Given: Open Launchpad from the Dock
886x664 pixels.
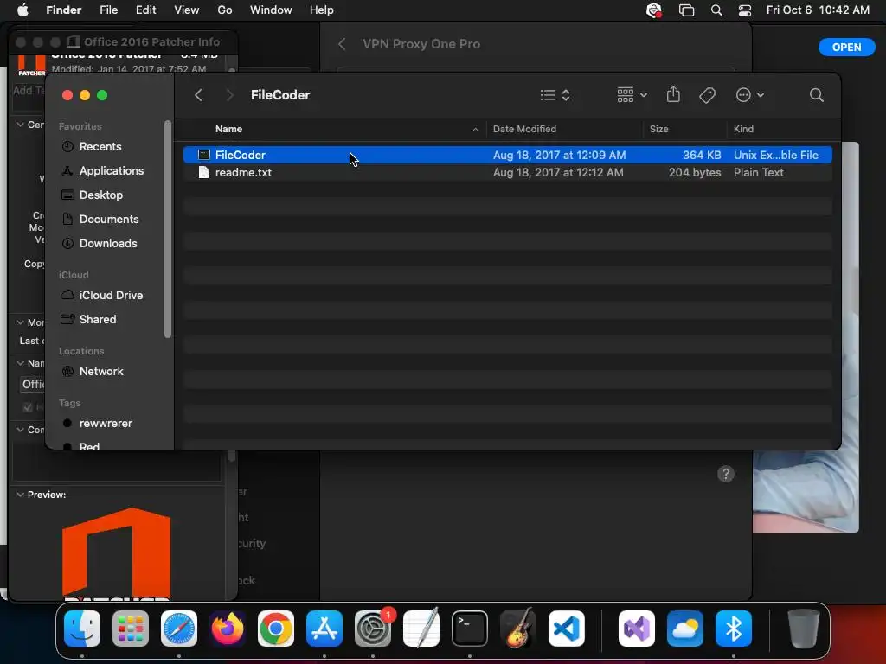Looking at the screenshot, I should coord(131,629).
